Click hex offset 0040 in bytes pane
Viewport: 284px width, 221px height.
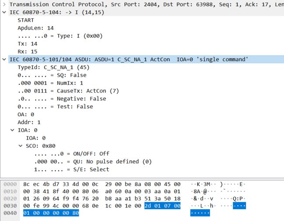[x=10, y=213]
